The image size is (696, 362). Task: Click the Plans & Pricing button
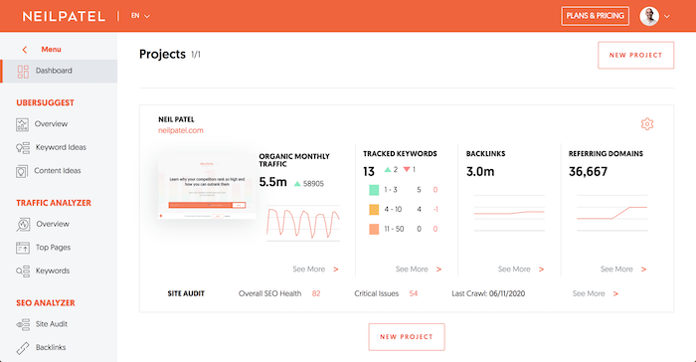tap(595, 16)
